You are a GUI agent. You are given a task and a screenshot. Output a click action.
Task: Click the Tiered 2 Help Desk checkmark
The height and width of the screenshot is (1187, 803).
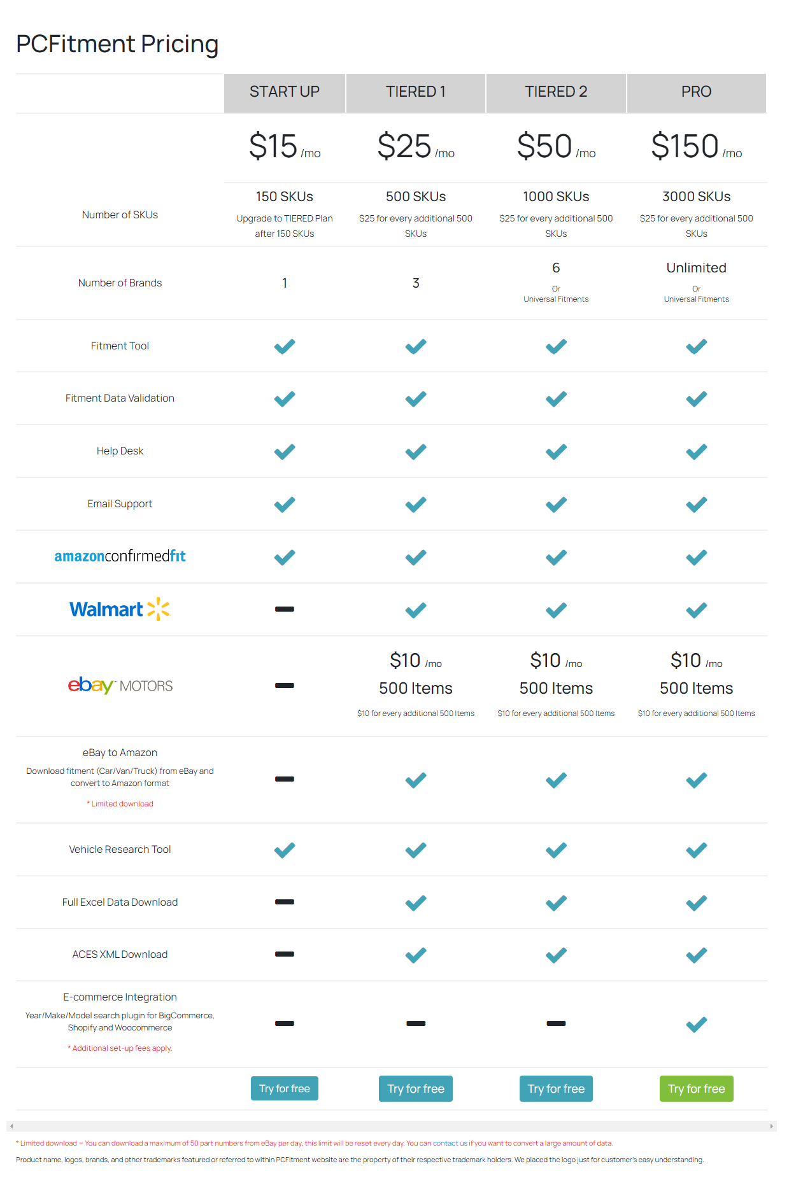point(556,452)
